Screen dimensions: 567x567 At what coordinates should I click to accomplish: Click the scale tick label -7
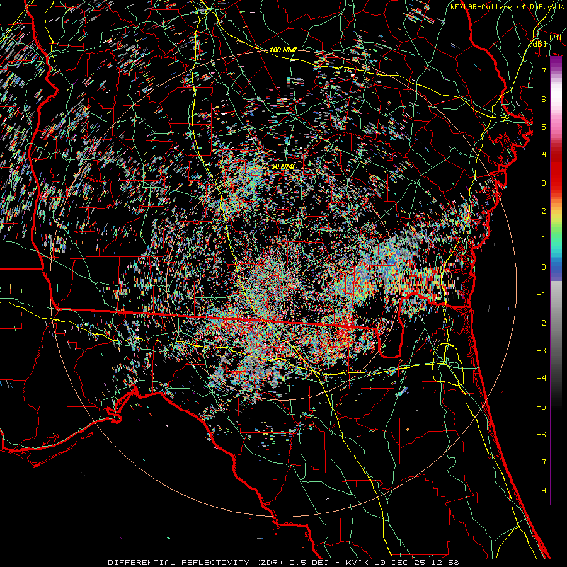pyautogui.click(x=541, y=462)
